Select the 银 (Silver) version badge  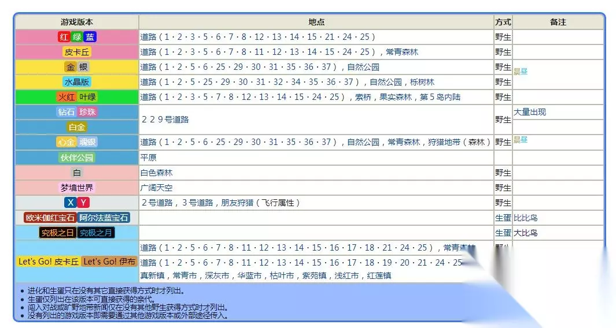tap(83, 67)
